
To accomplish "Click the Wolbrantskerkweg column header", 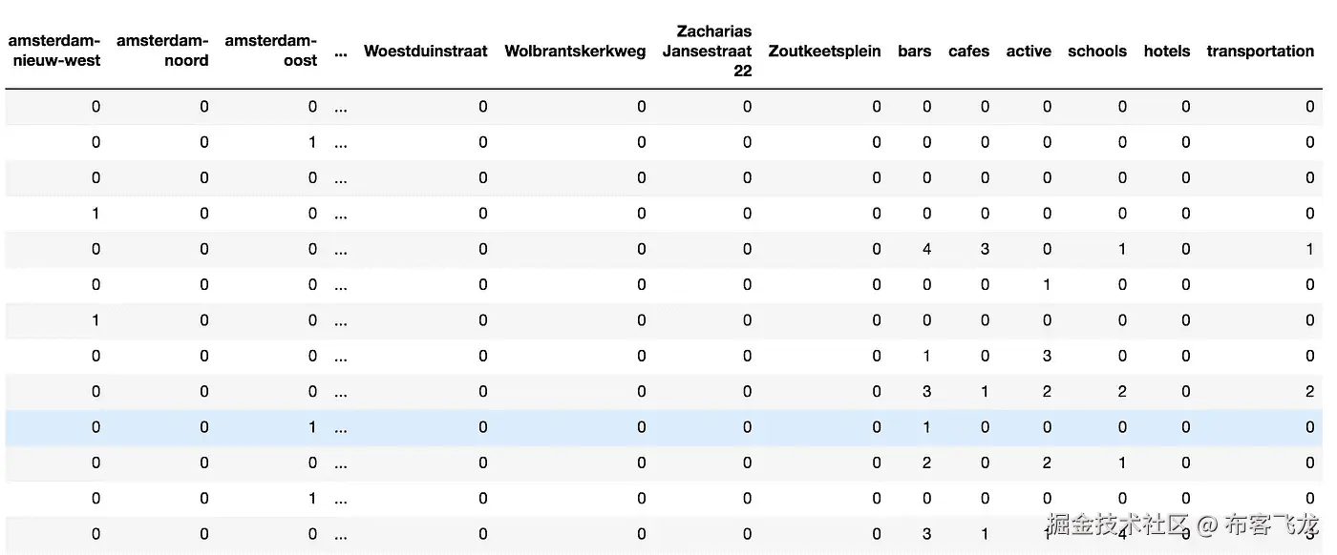I will (x=575, y=51).
